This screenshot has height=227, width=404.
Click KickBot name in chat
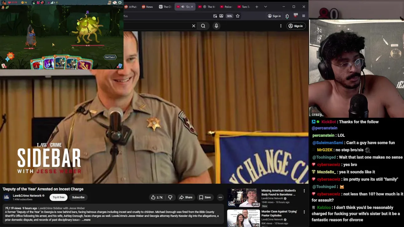tap(329, 122)
